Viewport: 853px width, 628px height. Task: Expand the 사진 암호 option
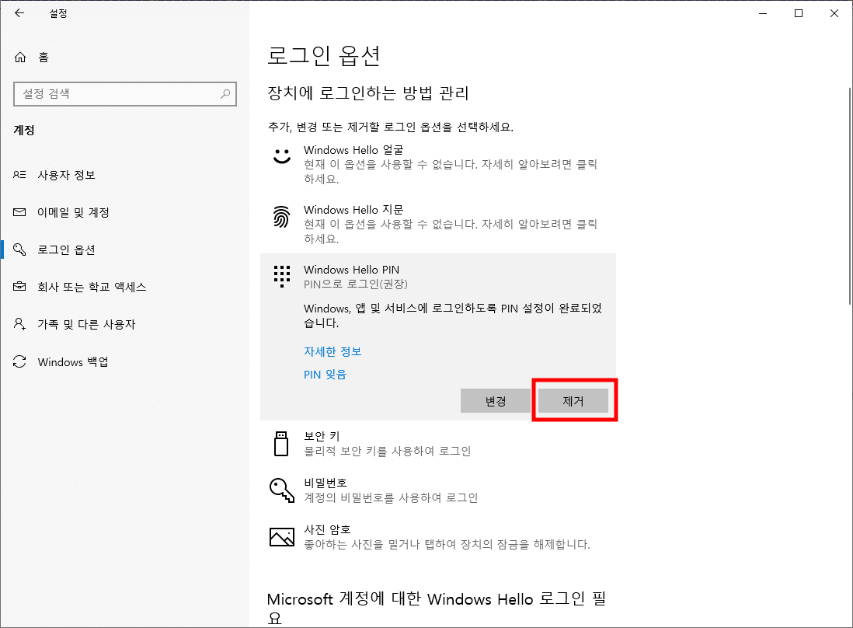coord(438,536)
